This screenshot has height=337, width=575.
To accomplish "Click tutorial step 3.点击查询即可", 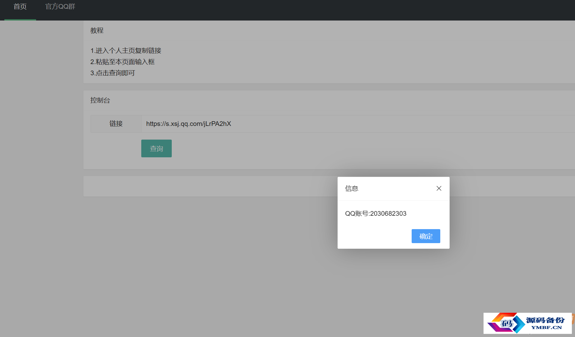I will coord(113,73).
